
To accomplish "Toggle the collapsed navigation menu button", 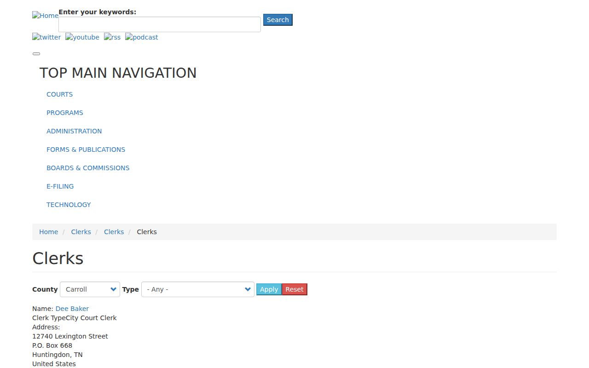I will point(36,54).
